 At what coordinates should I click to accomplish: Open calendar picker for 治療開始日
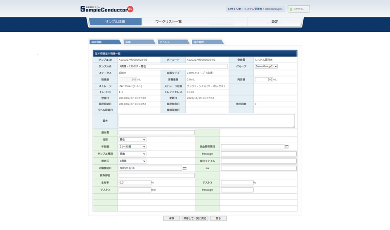tap(184, 168)
